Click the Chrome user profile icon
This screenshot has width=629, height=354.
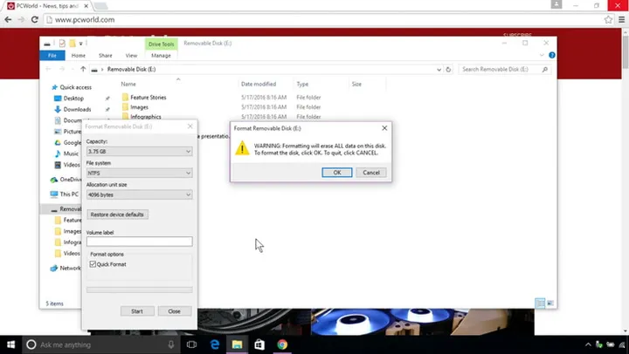coord(556,4)
